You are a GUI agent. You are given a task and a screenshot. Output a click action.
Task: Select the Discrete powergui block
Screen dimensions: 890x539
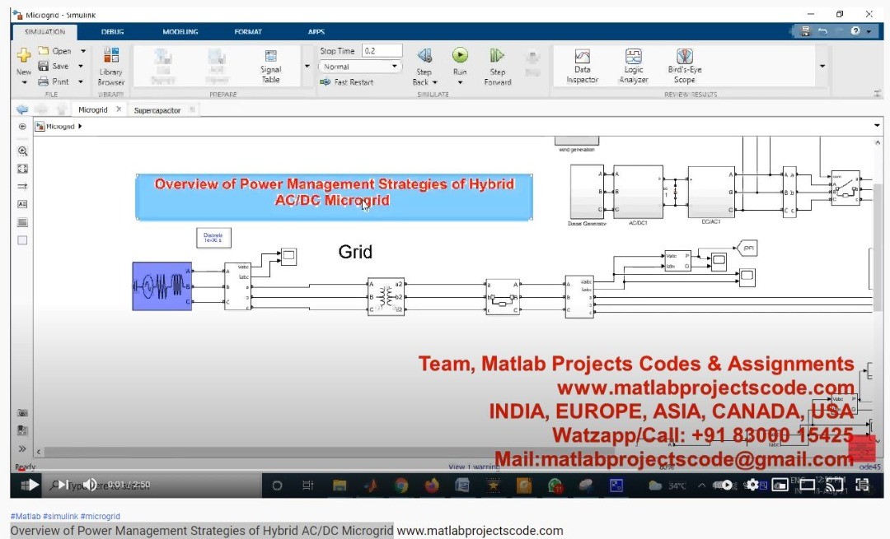coord(214,238)
